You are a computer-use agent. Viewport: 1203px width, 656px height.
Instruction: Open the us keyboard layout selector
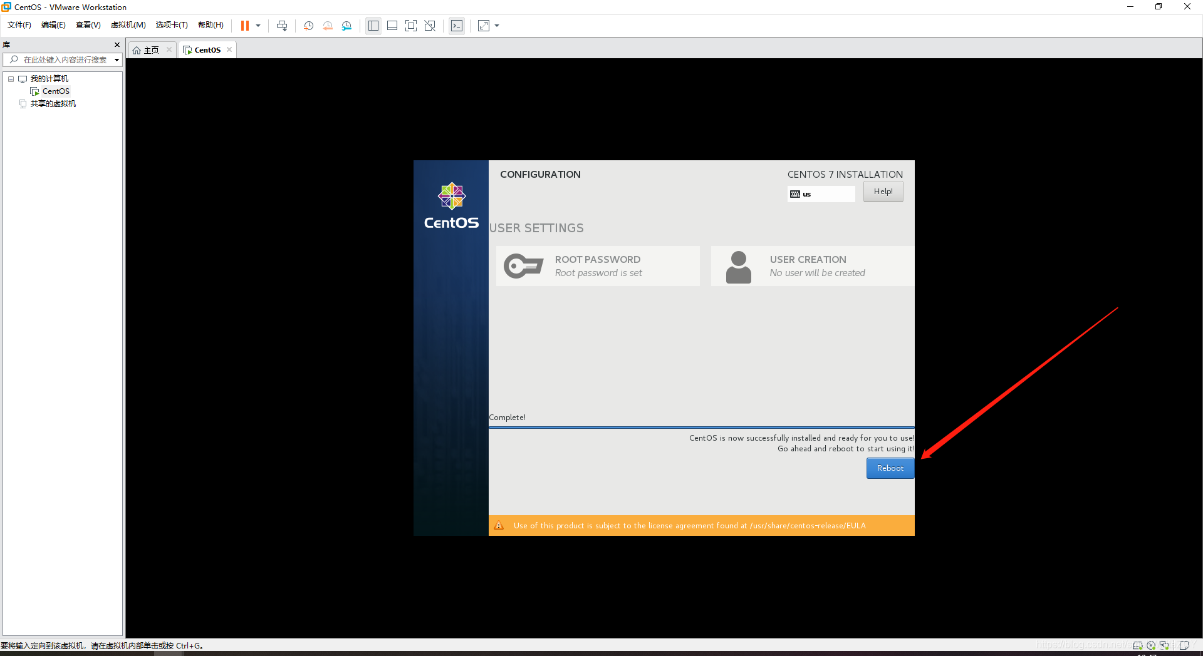[x=821, y=194]
